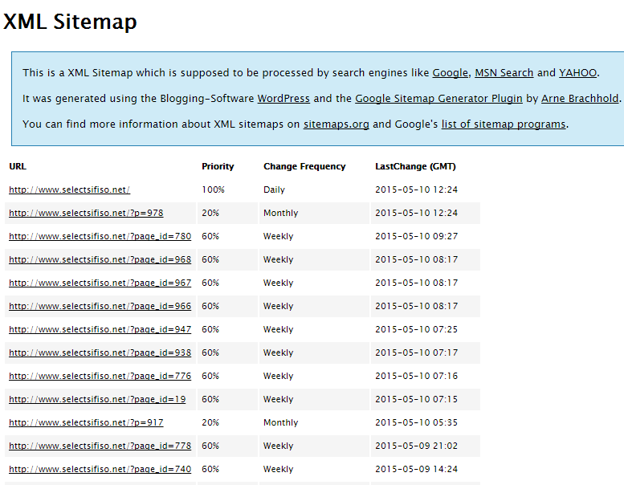Click the page_id=967 URL
This screenshot has width=624, height=485.
click(100, 283)
